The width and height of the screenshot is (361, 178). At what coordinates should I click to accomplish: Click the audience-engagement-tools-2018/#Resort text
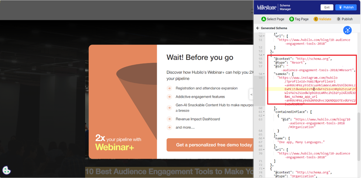point(317,70)
